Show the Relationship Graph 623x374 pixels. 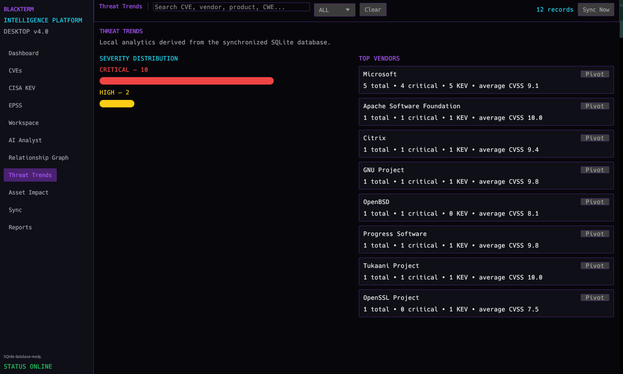(39, 158)
